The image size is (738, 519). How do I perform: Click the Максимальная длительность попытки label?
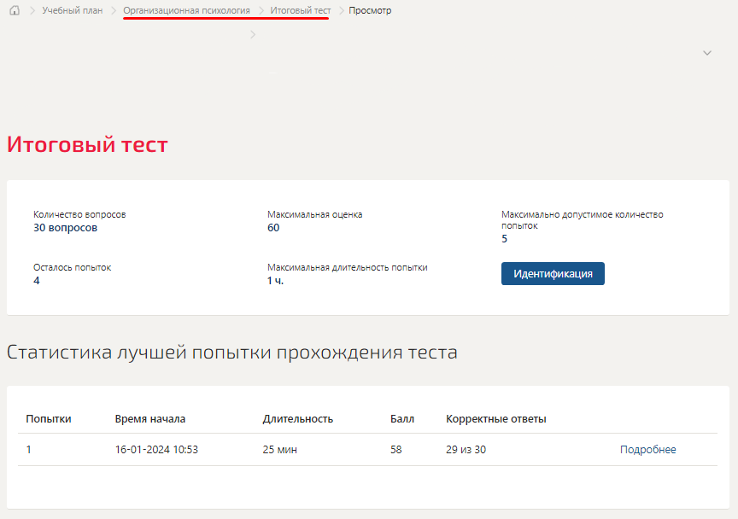coord(348,267)
